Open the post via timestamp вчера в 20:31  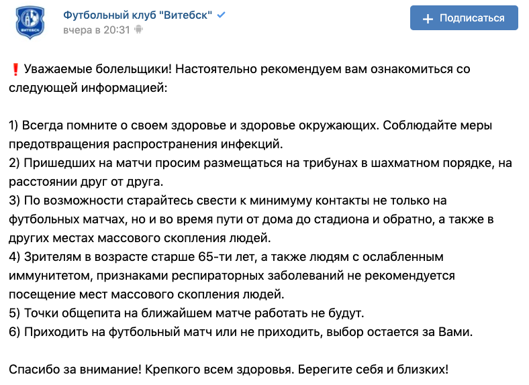point(97,30)
